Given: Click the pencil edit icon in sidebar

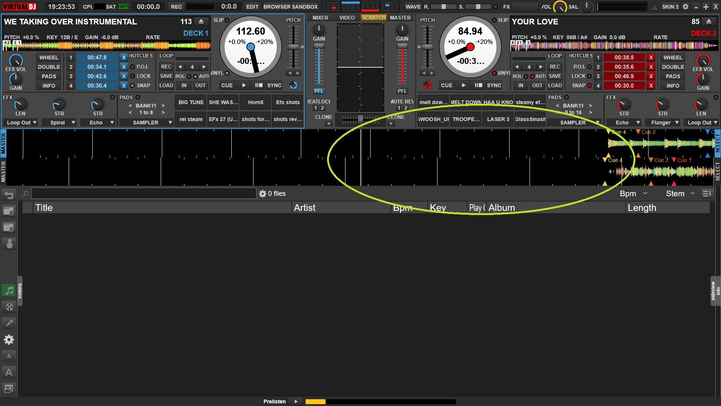Looking at the screenshot, I should click(x=9, y=323).
